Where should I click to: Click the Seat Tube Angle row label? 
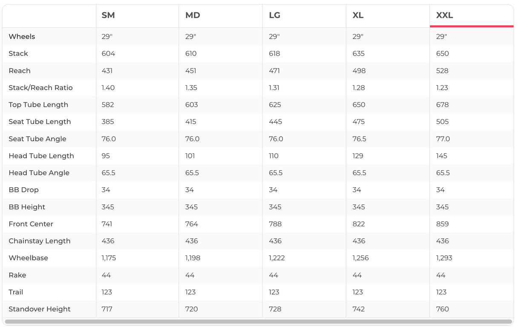37,139
